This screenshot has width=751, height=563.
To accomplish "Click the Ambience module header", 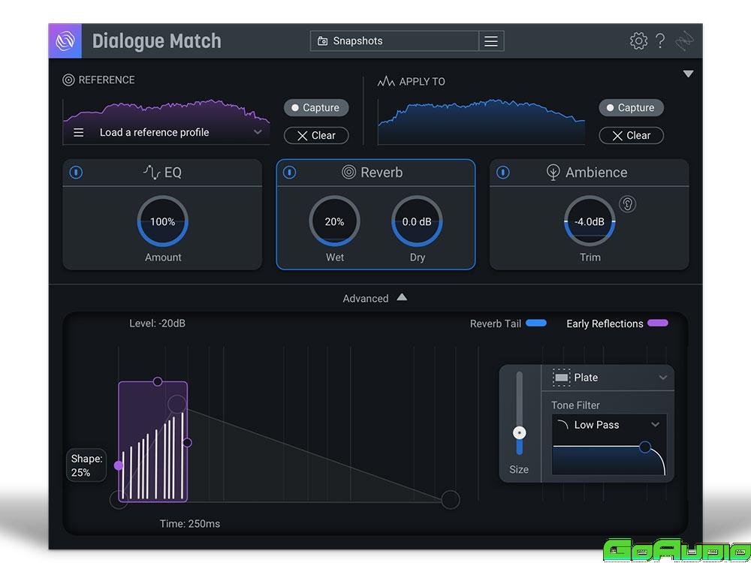I will tap(589, 173).
